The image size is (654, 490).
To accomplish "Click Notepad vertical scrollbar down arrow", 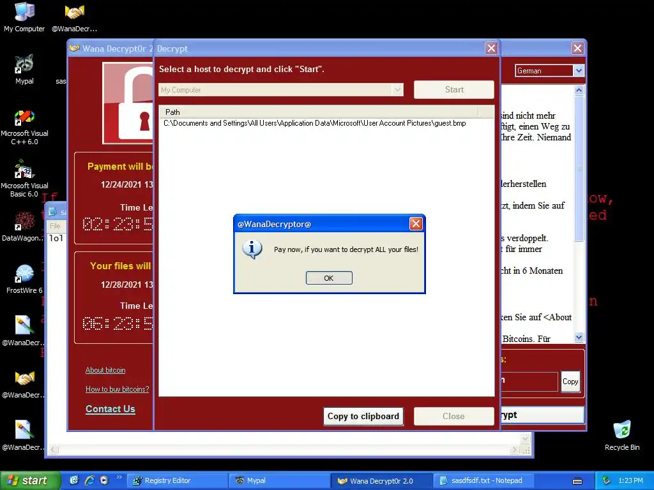I will click(525, 438).
